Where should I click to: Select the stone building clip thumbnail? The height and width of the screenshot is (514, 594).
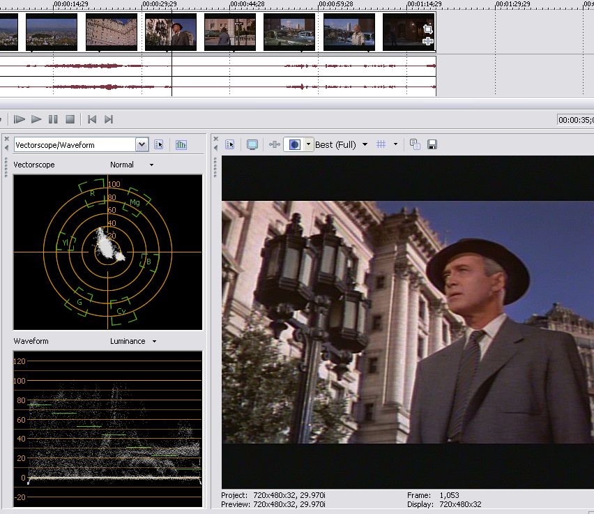[112, 32]
